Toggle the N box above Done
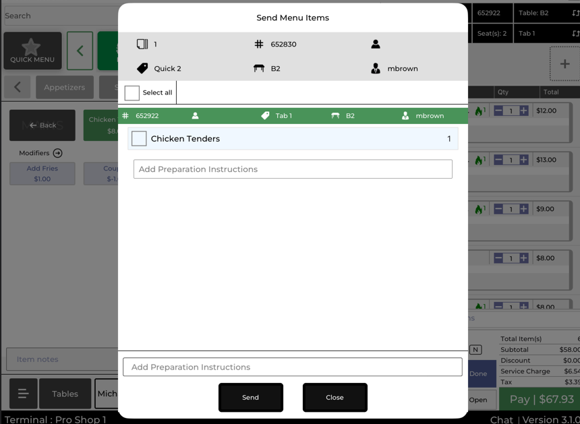The width and height of the screenshot is (580, 424). click(x=475, y=349)
